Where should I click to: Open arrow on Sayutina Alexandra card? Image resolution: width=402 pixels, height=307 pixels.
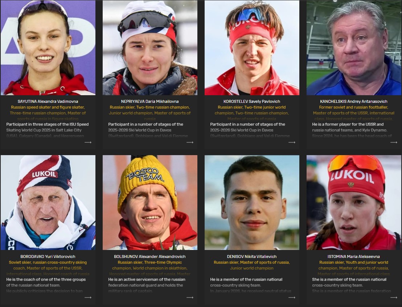pyautogui.click(x=88, y=142)
